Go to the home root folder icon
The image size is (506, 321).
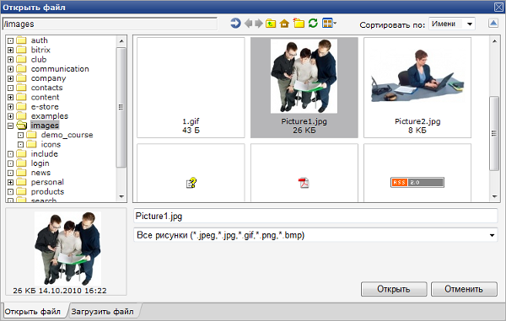click(284, 24)
